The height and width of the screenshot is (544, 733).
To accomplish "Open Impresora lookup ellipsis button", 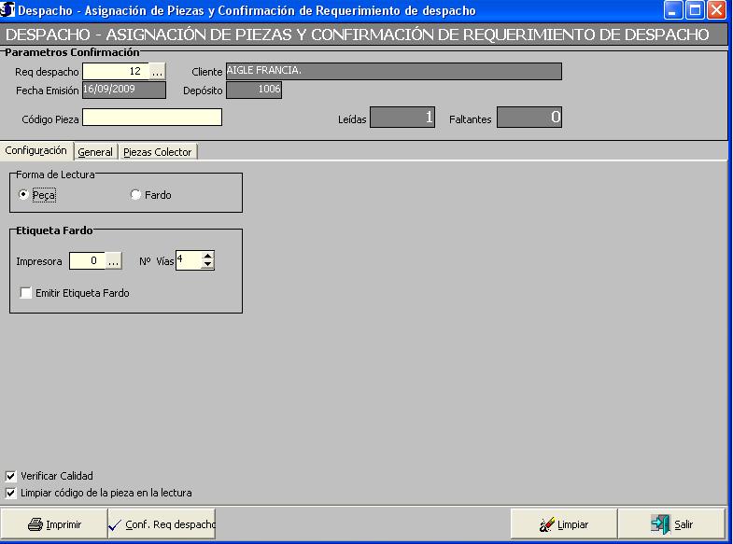I will pyautogui.click(x=113, y=262).
